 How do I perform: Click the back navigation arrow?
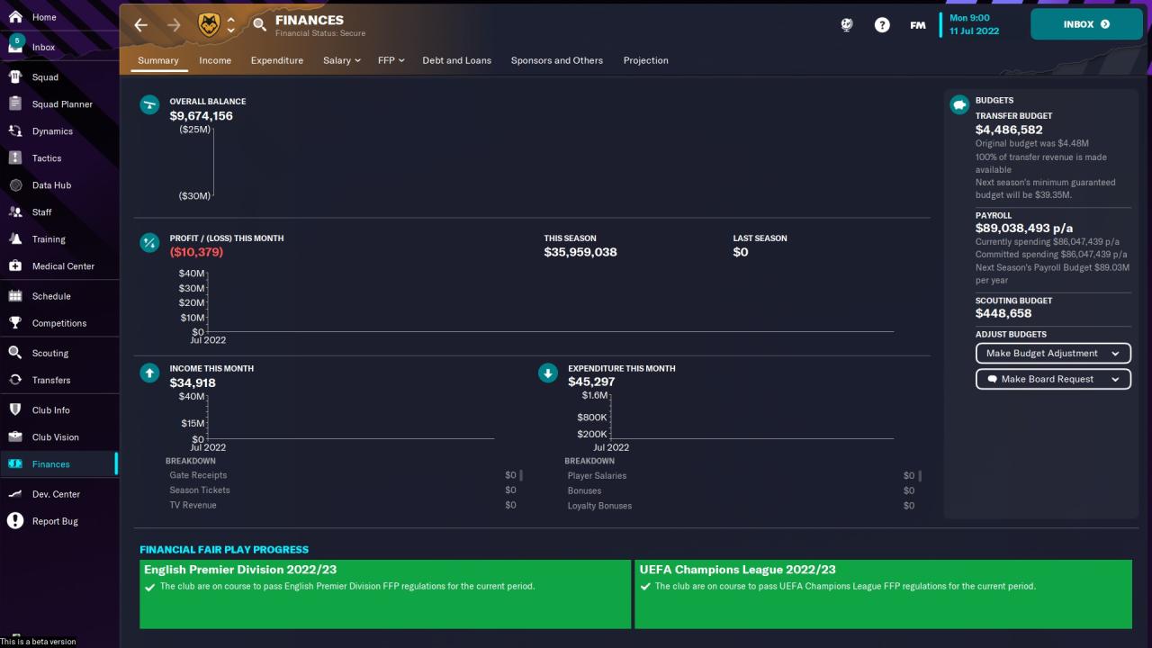[140, 25]
